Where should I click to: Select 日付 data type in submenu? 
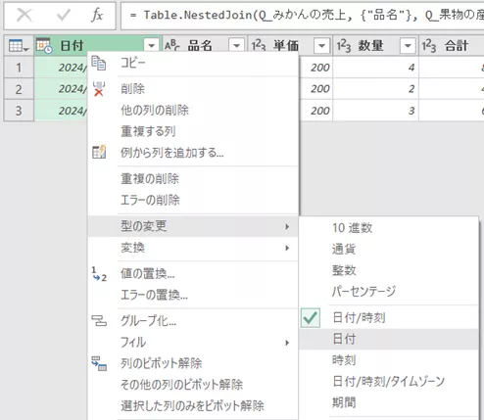[389, 339]
